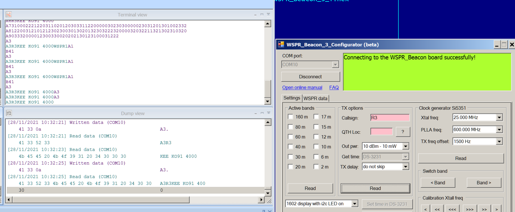Click the < Band switch button
This screenshot has height=212, width=515.
(438, 183)
